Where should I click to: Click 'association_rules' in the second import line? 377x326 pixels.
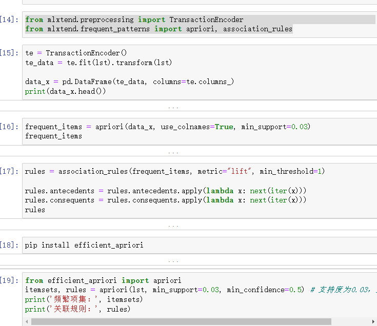click(257, 29)
